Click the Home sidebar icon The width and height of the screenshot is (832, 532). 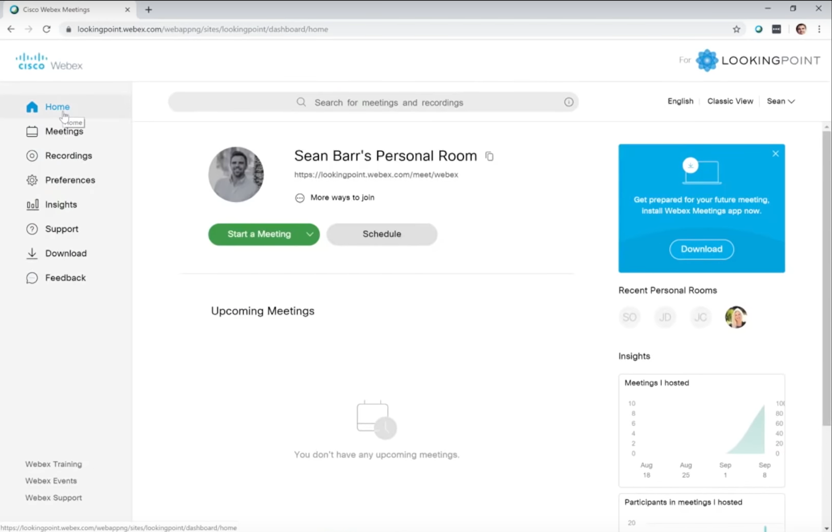32,107
